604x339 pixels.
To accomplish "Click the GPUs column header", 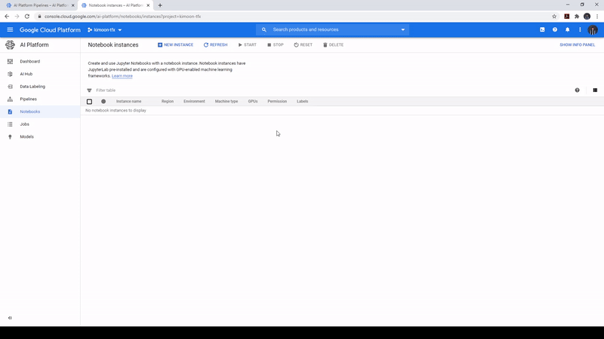I will pos(253,102).
